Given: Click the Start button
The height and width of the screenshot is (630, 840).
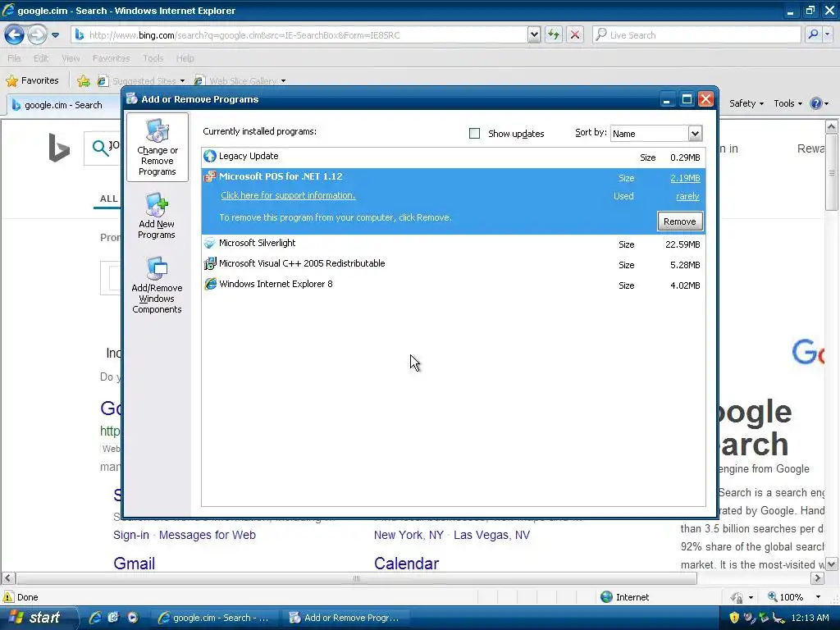Looking at the screenshot, I should [x=38, y=618].
